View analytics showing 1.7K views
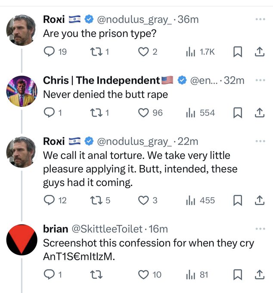273x293 pixels. [x=200, y=52]
